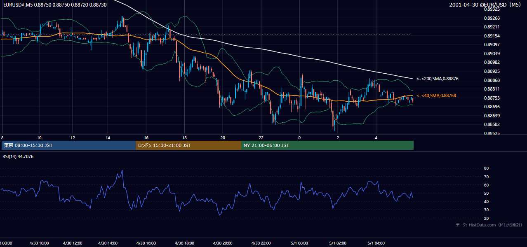This screenshot has height=247, width=527.
Task: Click RSI scale value 60
Action: pyautogui.click(x=486, y=185)
